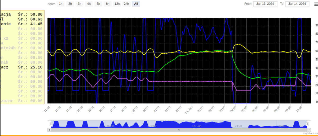Image resolution: width=318 pixels, height=136 pixels.
Task: Toggle the legend series with Śr. 41.45
Action: point(21,24)
